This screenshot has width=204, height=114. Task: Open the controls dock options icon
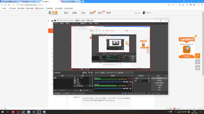(x=167, y=76)
